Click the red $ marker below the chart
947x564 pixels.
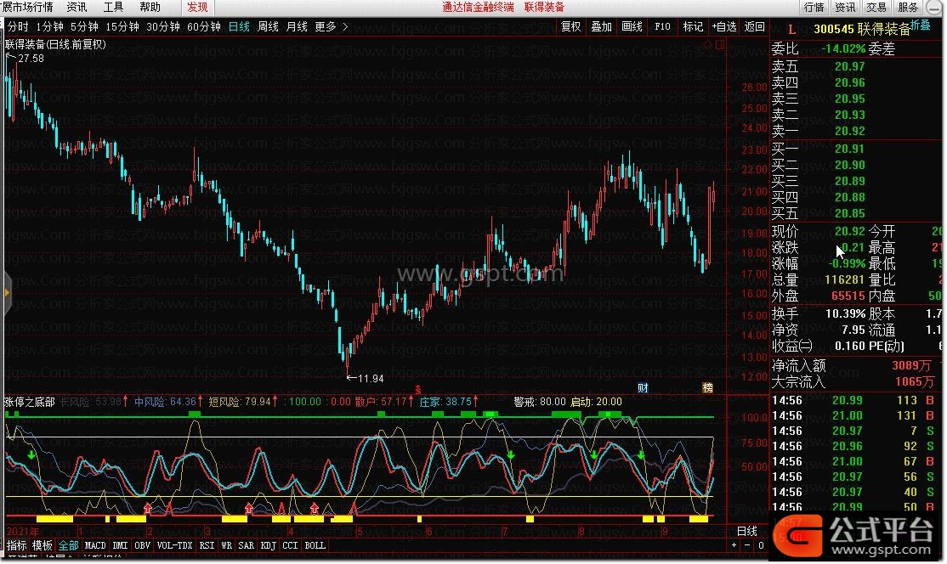point(417,390)
